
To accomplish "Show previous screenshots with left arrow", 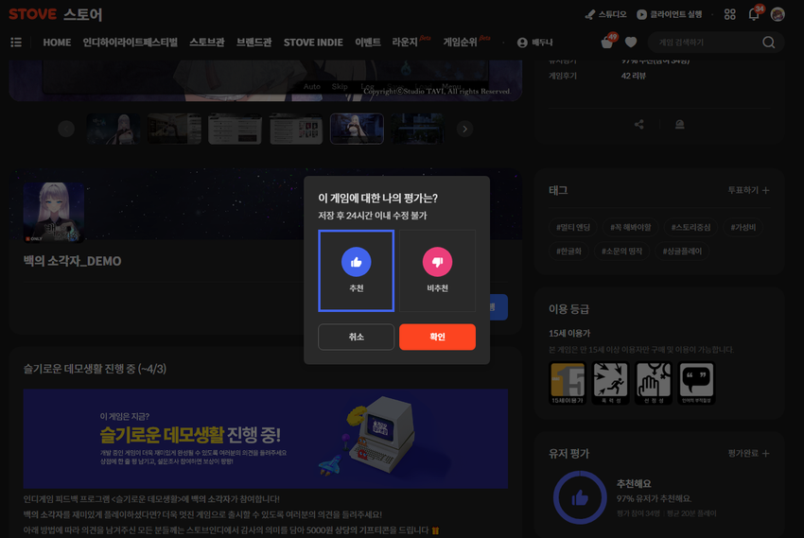I will [66, 129].
